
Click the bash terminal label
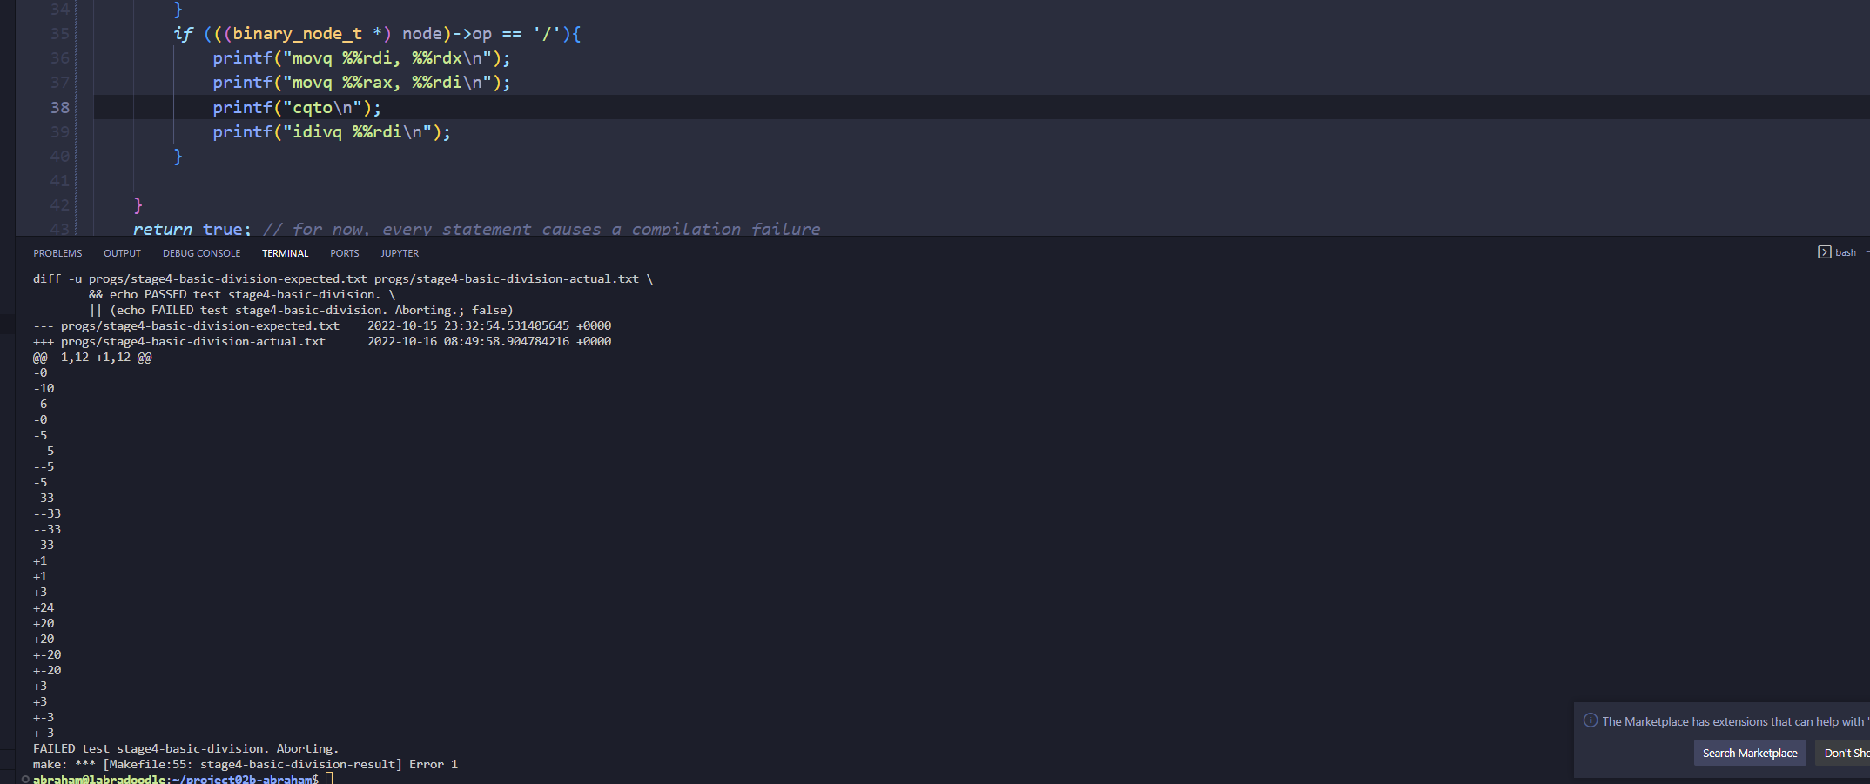point(1845,252)
